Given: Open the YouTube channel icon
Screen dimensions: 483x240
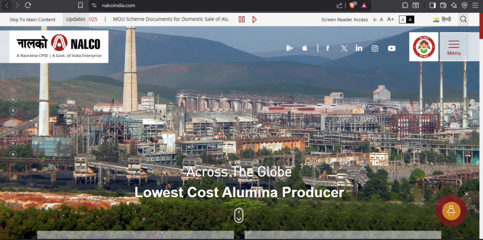Looking at the screenshot, I should pos(391,48).
